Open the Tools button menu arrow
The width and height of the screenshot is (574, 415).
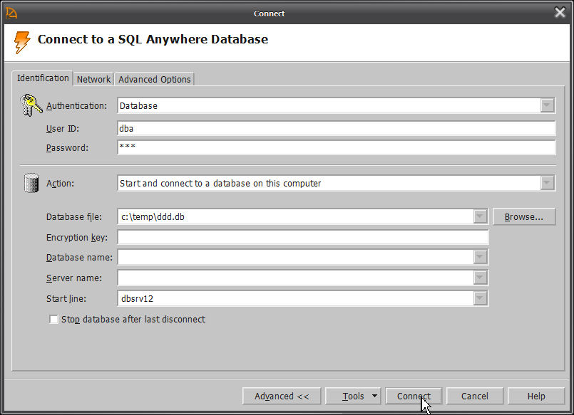point(374,396)
